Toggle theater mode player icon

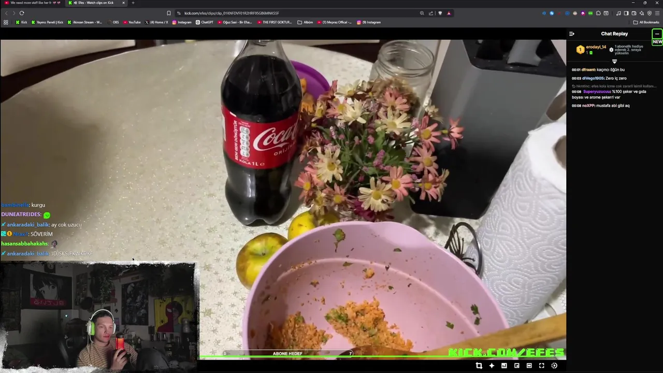529,366
